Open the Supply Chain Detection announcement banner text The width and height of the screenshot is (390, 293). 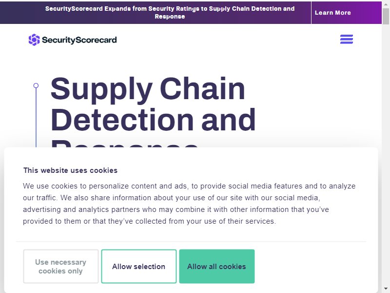coord(170,13)
